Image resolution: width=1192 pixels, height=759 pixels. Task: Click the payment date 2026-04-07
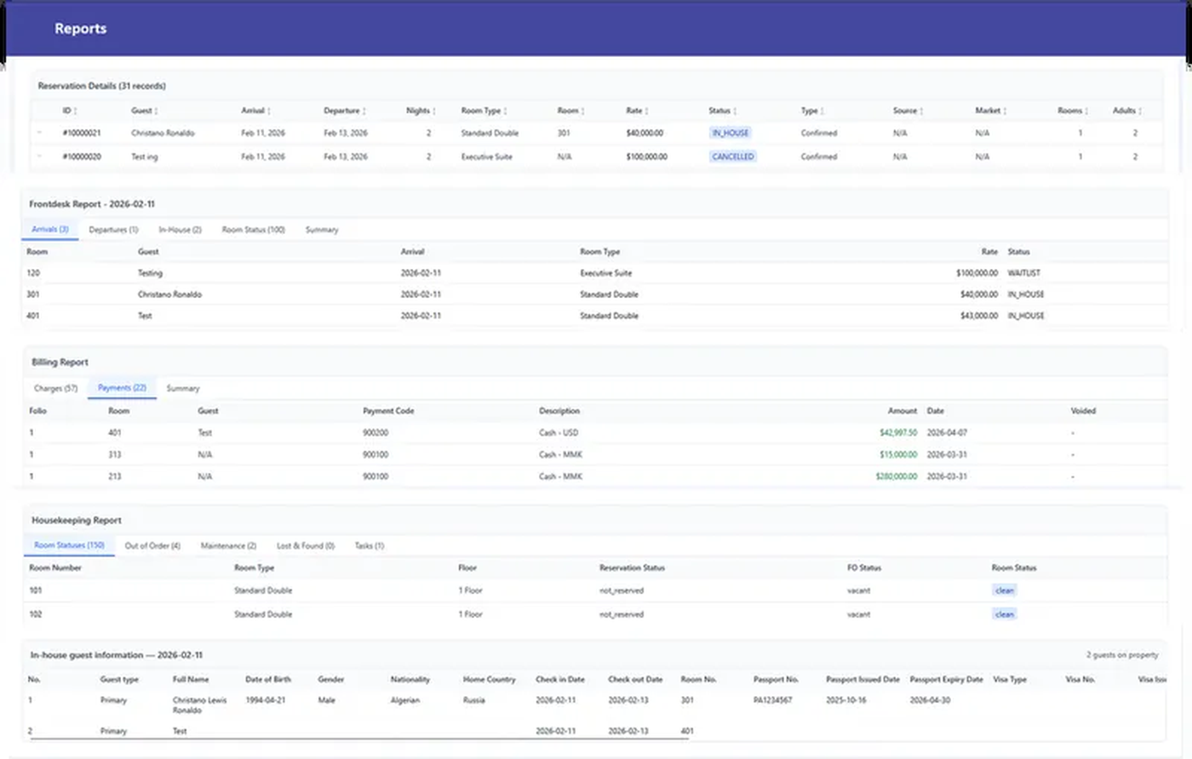pos(947,432)
